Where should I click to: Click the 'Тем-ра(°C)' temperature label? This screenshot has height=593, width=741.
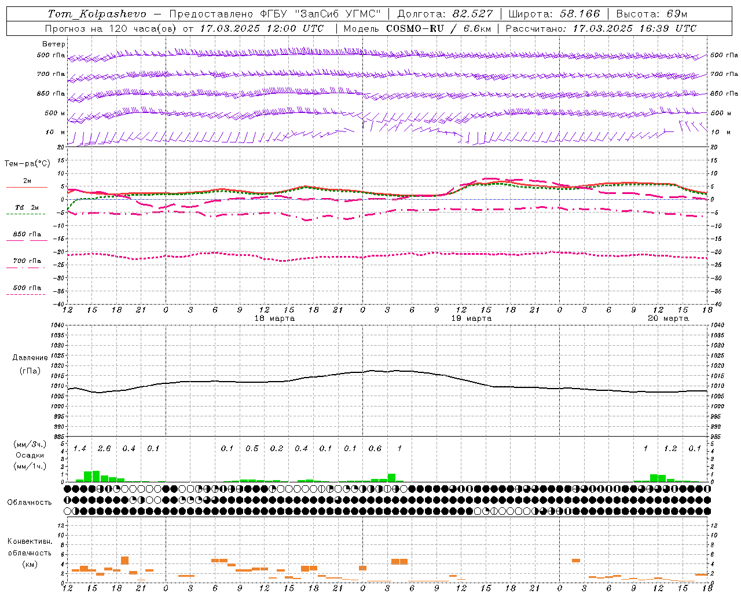[x=27, y=164]
